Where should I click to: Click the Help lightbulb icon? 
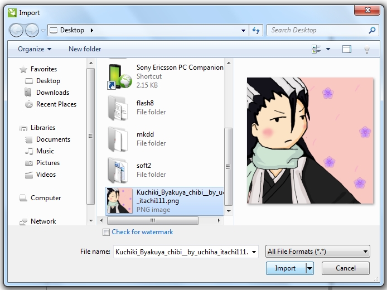coord(367,50)
